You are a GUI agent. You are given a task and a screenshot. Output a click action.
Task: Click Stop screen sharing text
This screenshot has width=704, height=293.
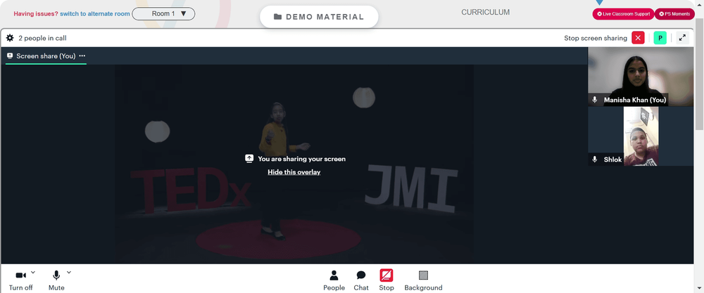[x=596, y=38]
